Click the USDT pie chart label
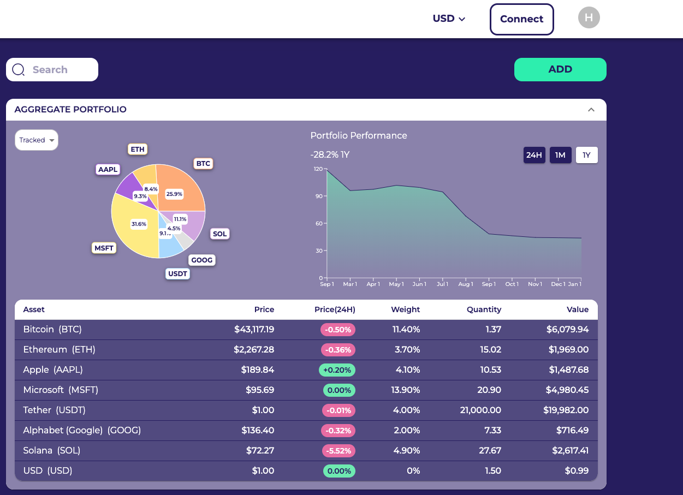Image resolution: width=683 pixels, height=495 pixels. pyautogui.click(x=177, y=273)
